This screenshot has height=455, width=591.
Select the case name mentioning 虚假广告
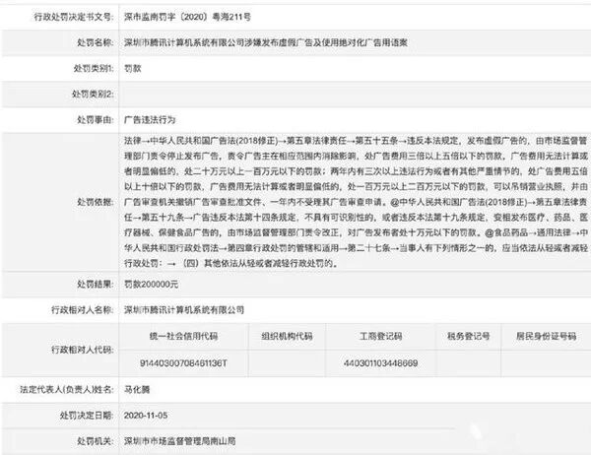click(266, 42)
